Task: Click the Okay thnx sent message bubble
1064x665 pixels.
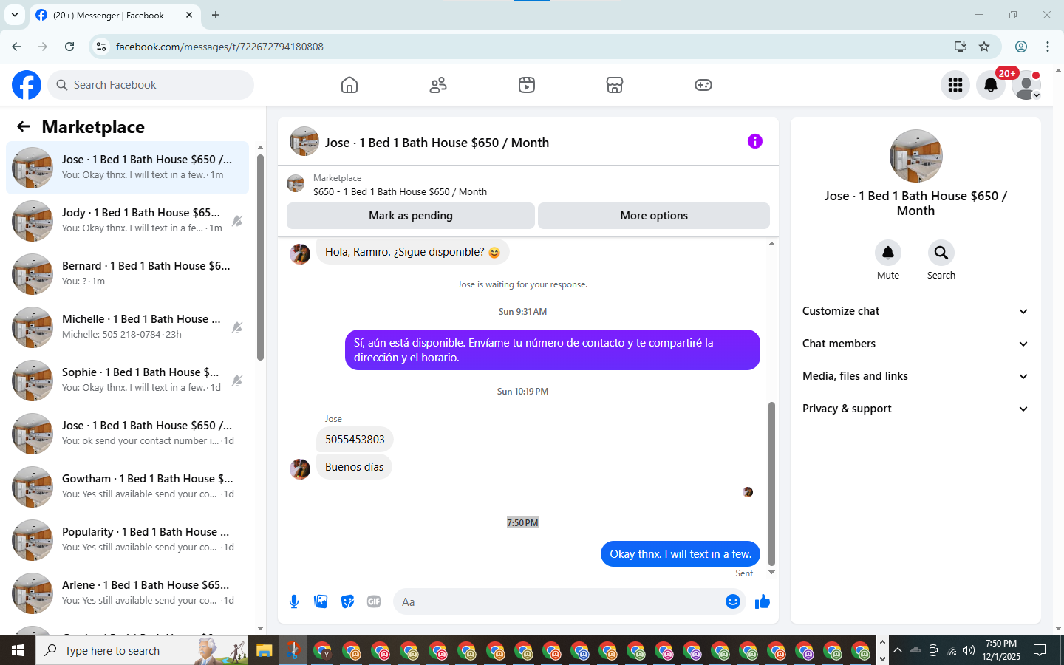Action: [681, 554]
